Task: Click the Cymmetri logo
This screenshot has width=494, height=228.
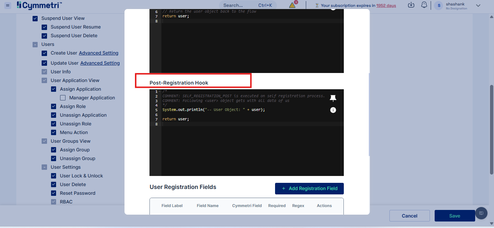Action: pyautogui.click(x=39, y=5)
